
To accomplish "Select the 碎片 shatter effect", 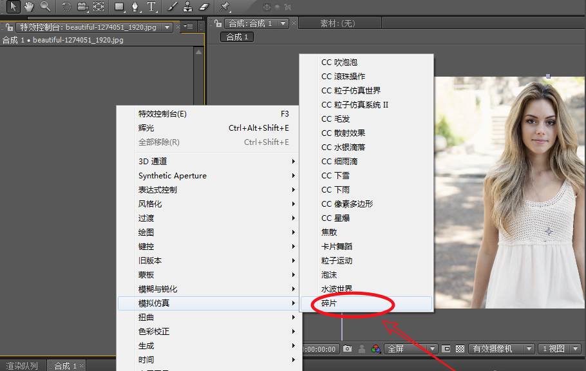I will [x=366, y=303].
